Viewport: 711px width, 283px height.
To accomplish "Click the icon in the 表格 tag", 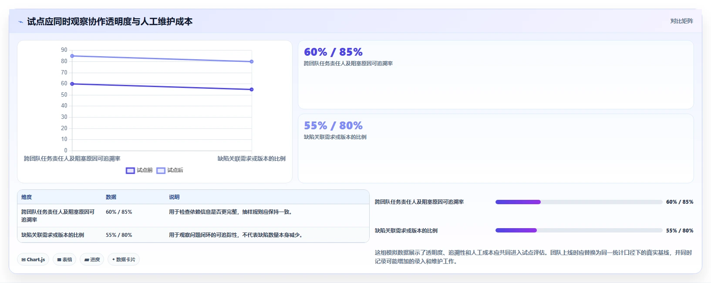I will (59, 259).
